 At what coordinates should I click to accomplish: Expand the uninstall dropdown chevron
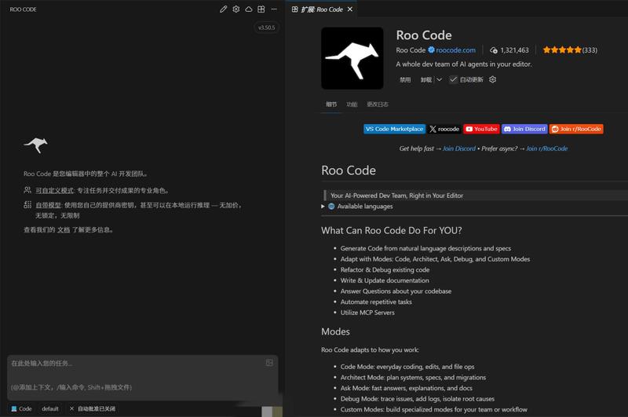coord(440,80)
